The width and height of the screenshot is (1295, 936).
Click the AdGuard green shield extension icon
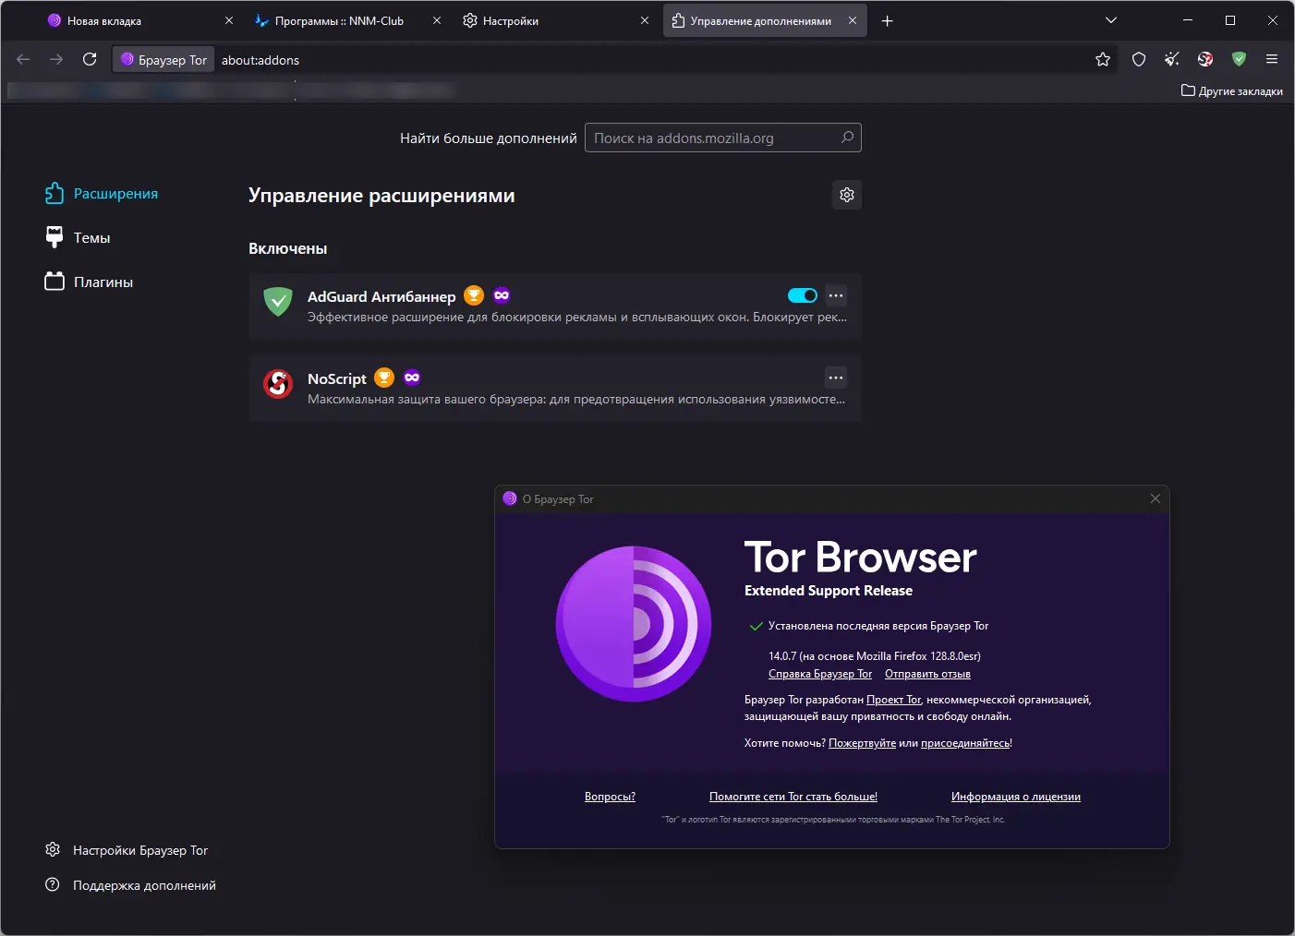(x=278, y=302)
